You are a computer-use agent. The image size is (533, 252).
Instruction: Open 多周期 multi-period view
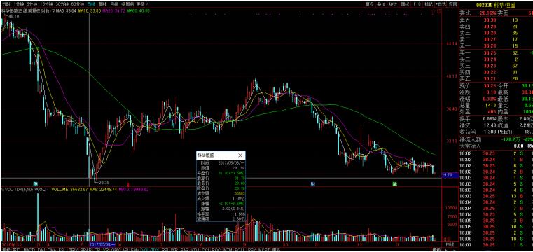127,4
